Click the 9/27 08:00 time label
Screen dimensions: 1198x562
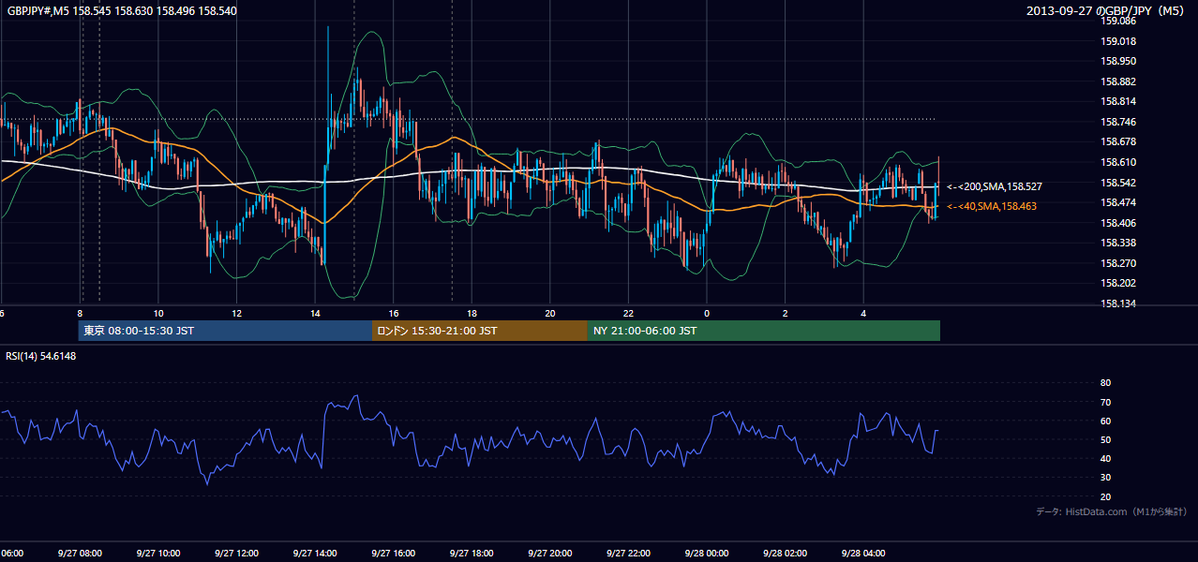point(80,554)
